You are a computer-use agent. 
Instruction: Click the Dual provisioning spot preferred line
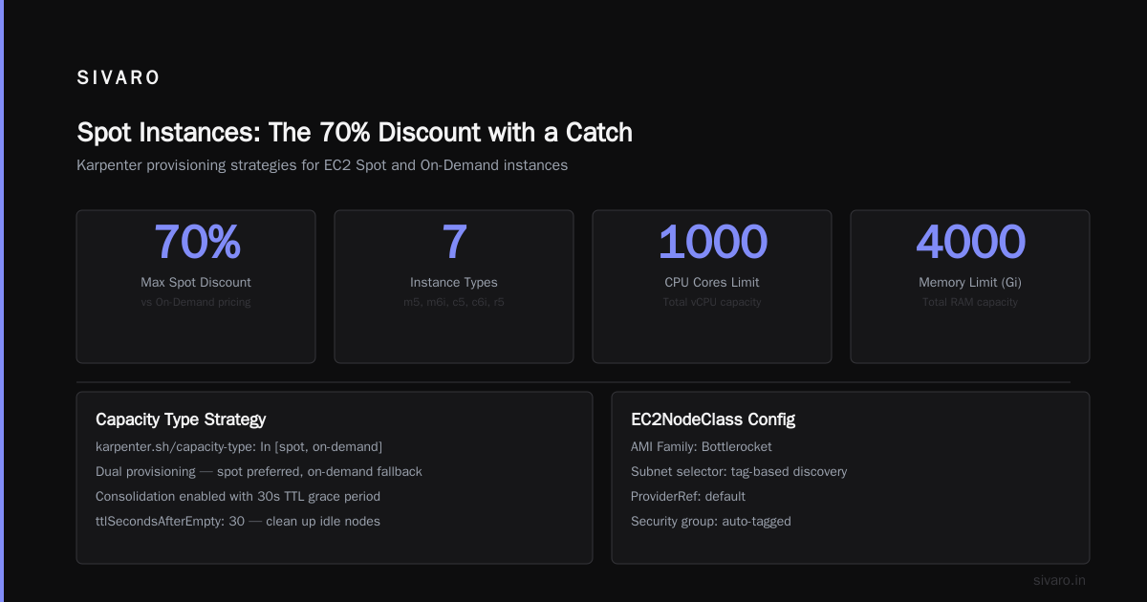259,472
